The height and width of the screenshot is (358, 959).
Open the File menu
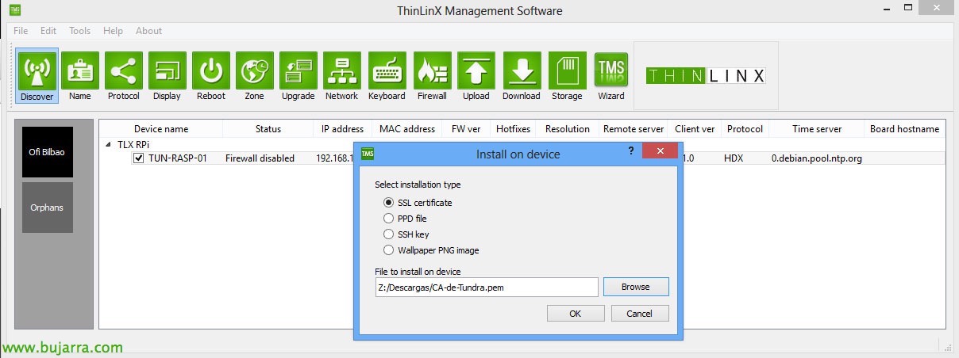point(21,31)
